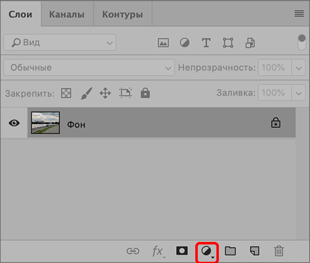Filter layers by adjustment layers icon

click(x=184, y=43)
